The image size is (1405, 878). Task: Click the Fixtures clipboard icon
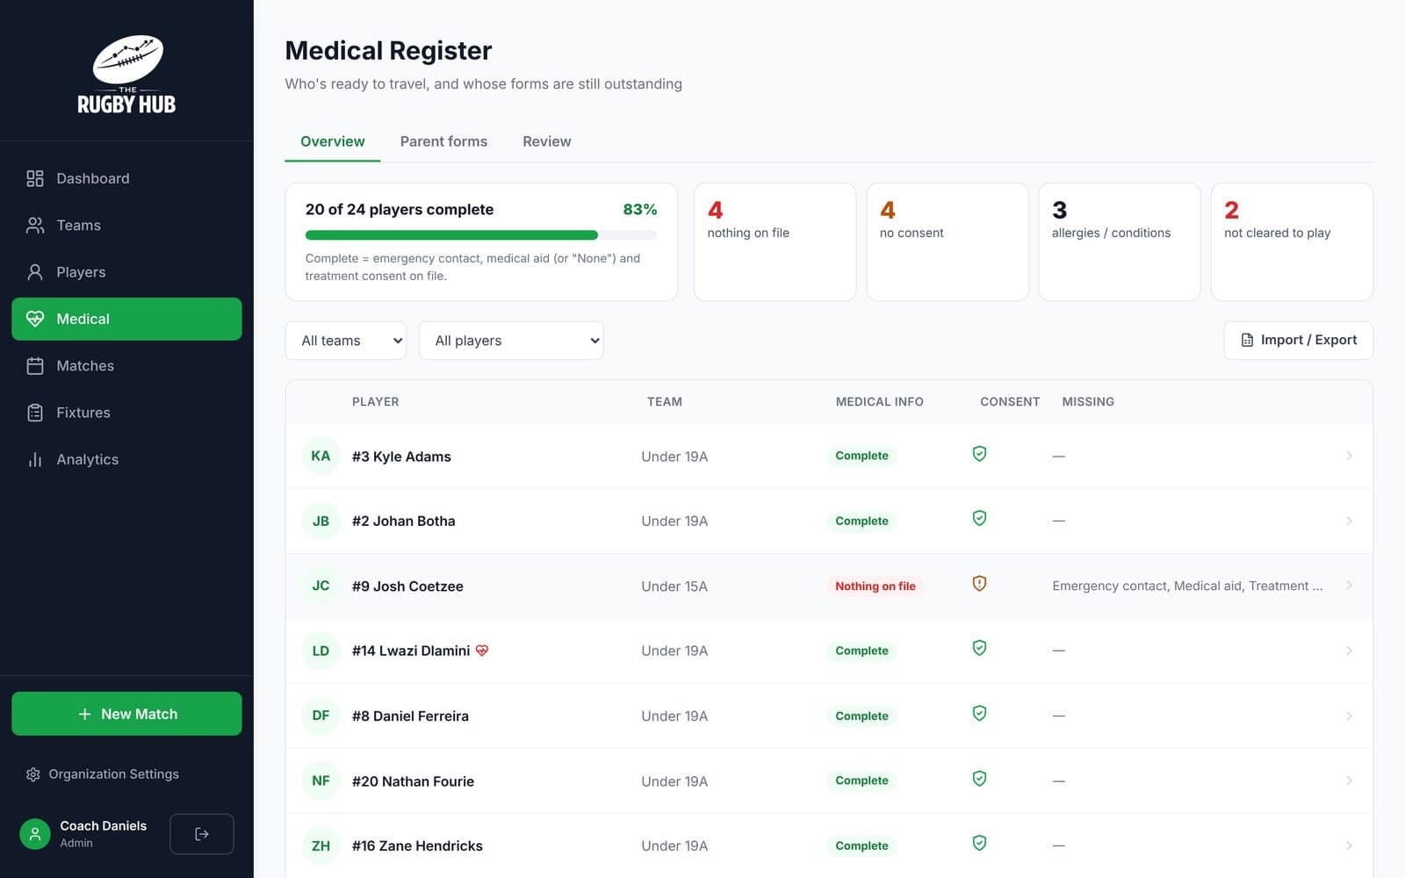click(35, 413)
